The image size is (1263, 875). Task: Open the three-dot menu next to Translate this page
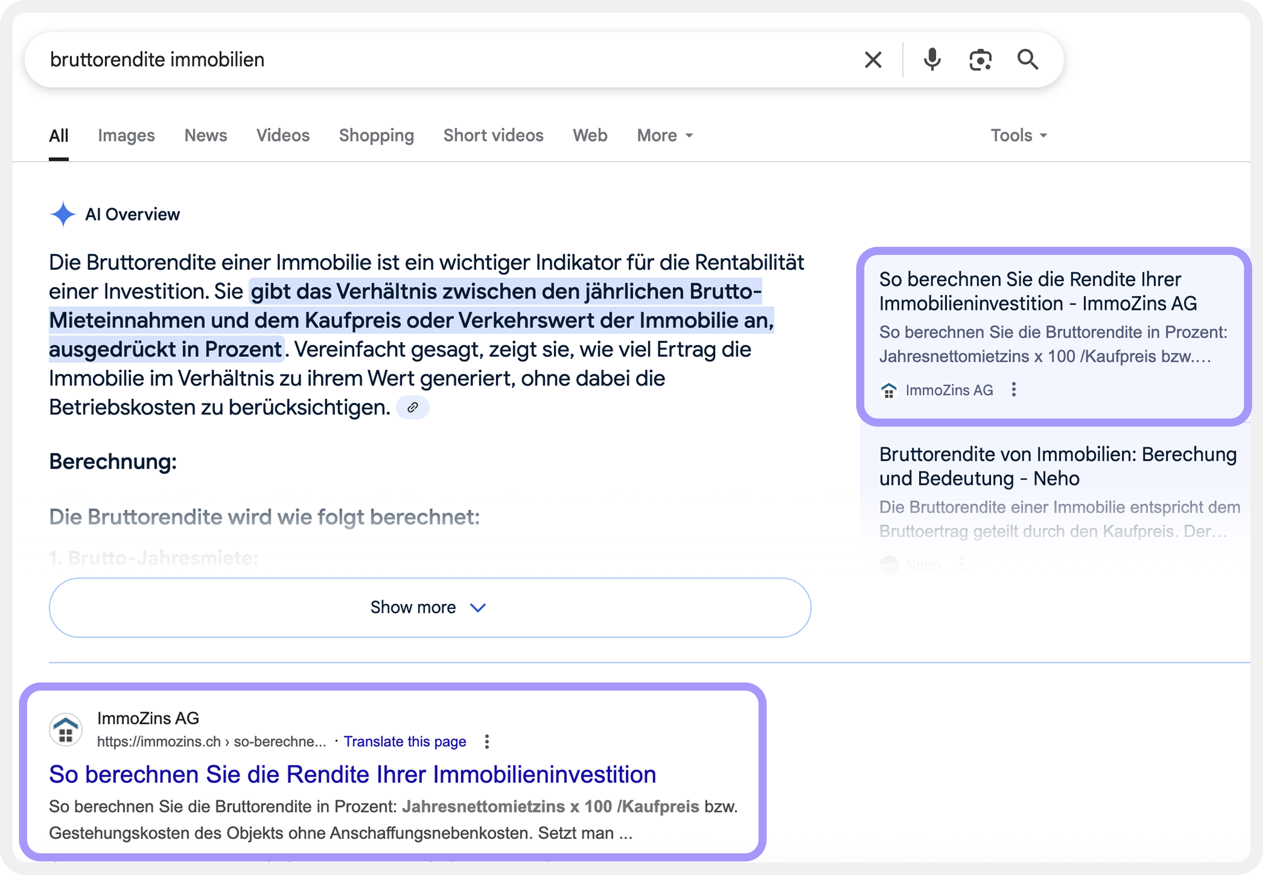pos(487,741)
